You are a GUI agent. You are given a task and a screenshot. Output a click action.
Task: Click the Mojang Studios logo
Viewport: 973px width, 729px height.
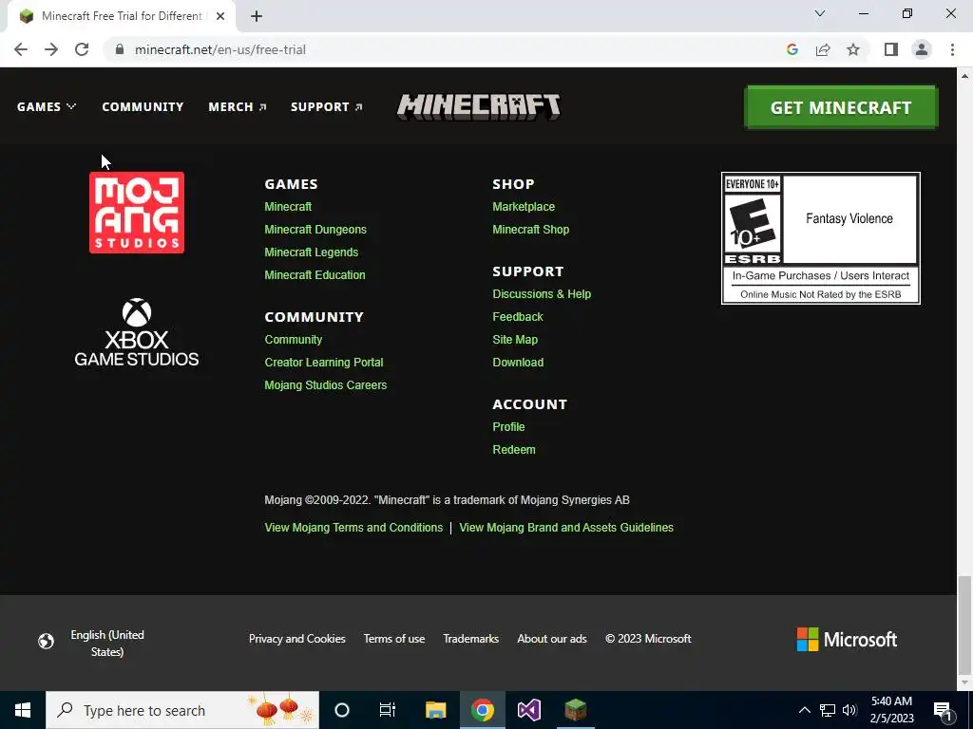coord(137,213)
